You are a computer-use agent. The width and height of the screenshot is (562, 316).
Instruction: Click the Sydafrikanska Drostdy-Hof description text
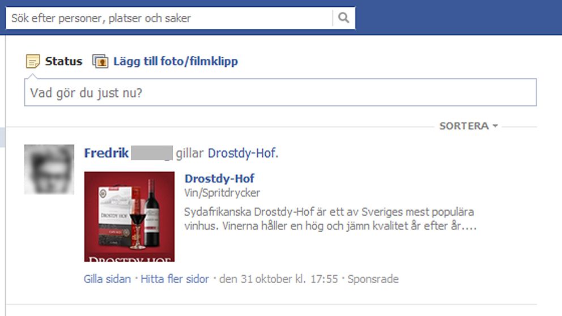[x=330, y=219]
